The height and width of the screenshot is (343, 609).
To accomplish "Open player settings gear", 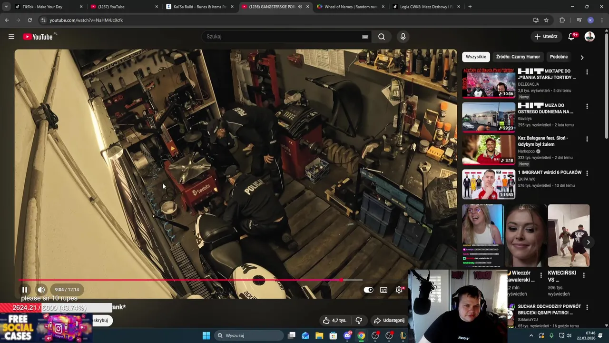I will [399, 290].
